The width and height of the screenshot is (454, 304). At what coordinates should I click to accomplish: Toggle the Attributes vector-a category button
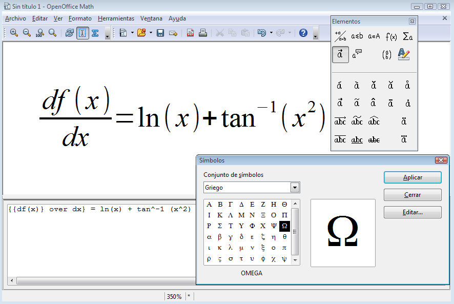pos(340,54)
